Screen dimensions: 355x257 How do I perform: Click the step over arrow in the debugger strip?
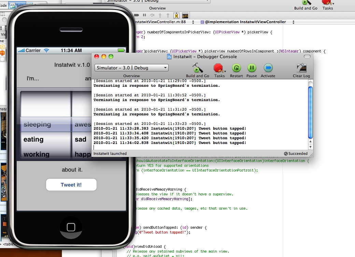click(x=152, y=15)
